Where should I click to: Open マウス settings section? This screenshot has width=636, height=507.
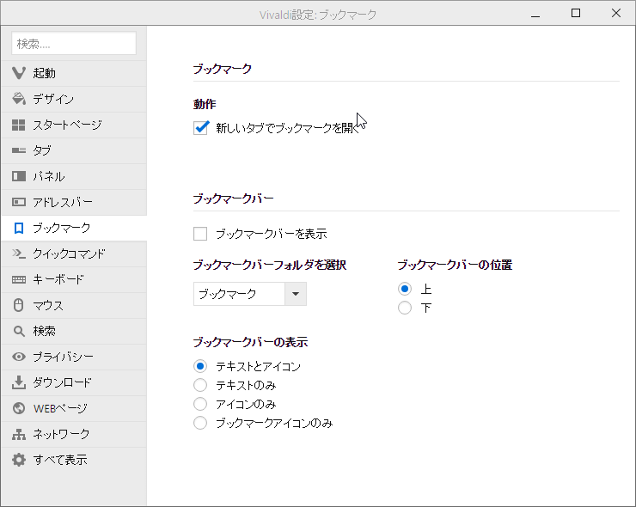point(74,305)
